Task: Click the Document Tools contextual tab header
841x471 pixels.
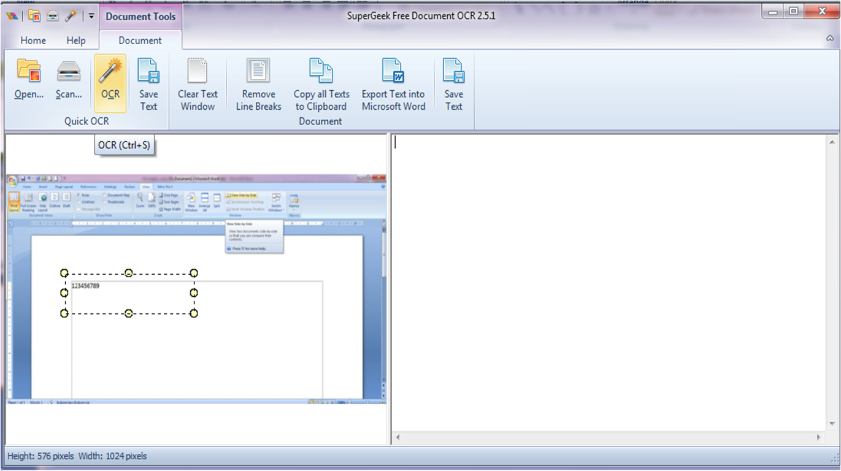Action: tap(140, 17)
